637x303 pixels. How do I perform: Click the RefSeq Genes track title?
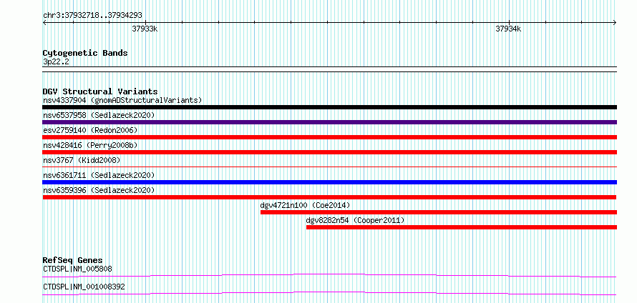click(x=73, y=260)
